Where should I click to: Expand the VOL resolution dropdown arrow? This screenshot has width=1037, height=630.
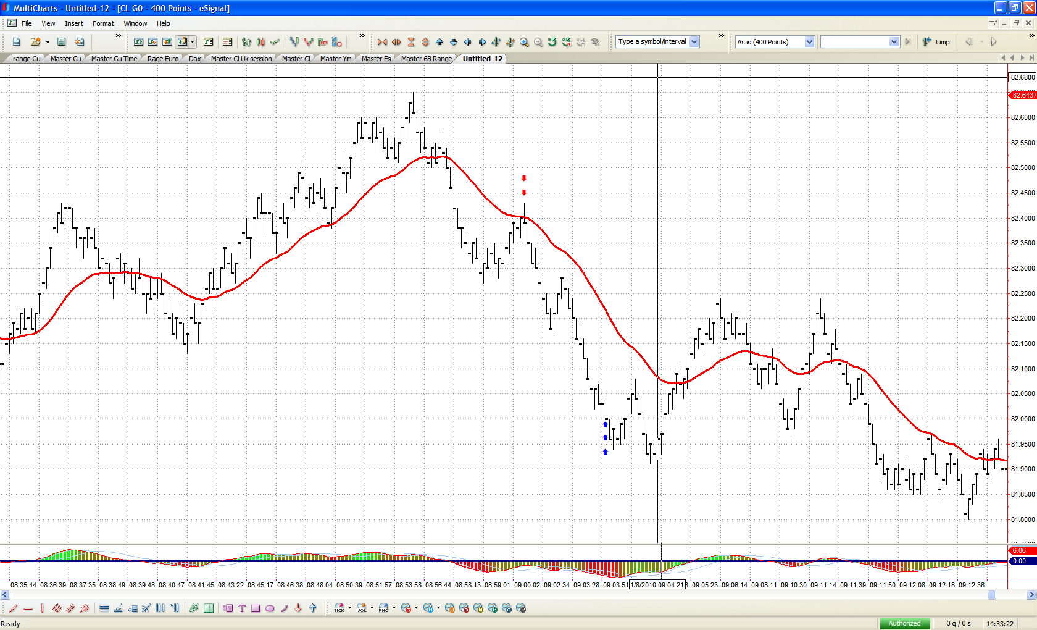[x=372, y=608]
